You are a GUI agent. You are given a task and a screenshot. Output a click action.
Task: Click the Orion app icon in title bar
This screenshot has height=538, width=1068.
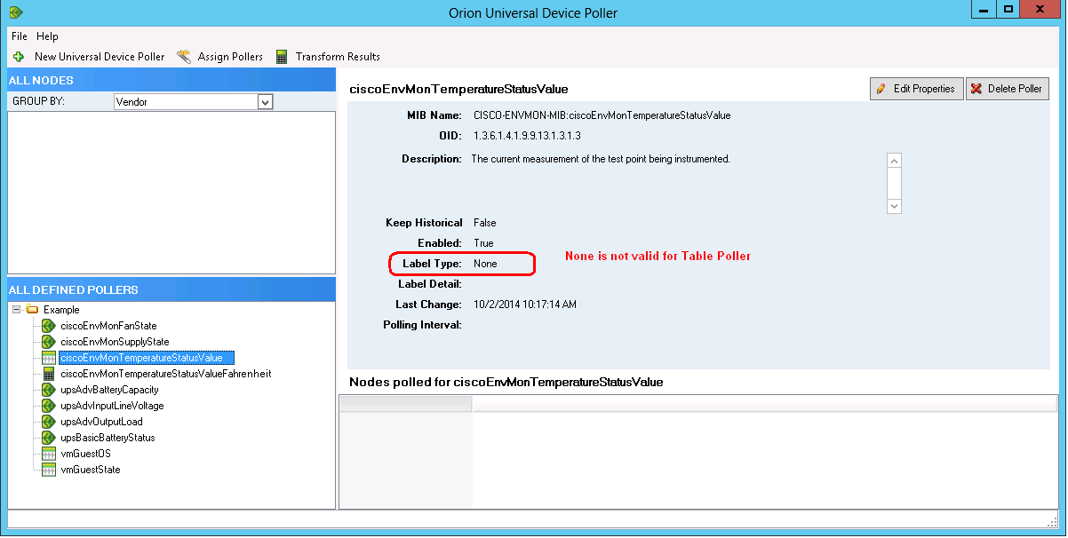[x=15, y=12]
